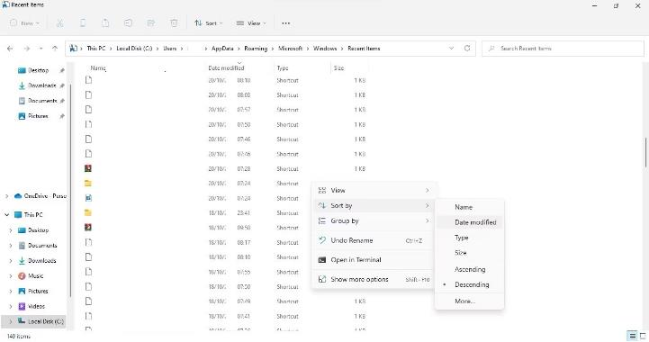Click the Rename icon in toolbar
This screenshot has height=342, width=649.
click(x=129, y=23)
